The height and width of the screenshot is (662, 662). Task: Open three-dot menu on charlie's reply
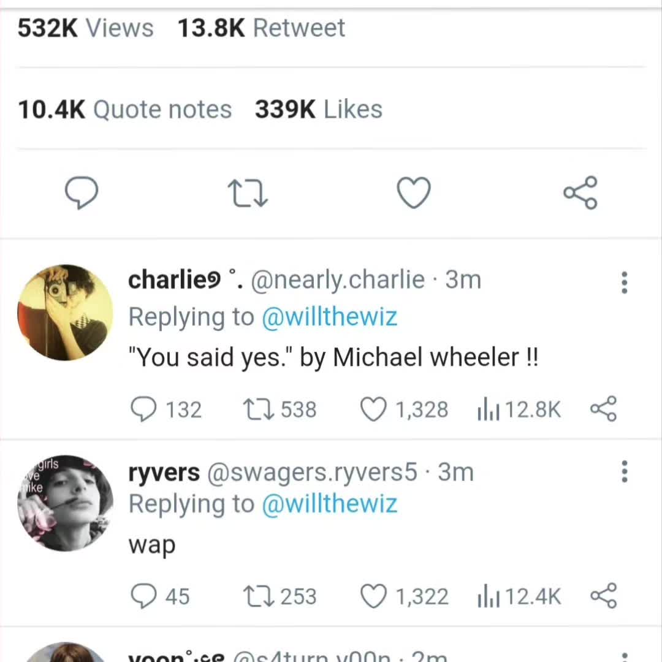click(625, 283)
